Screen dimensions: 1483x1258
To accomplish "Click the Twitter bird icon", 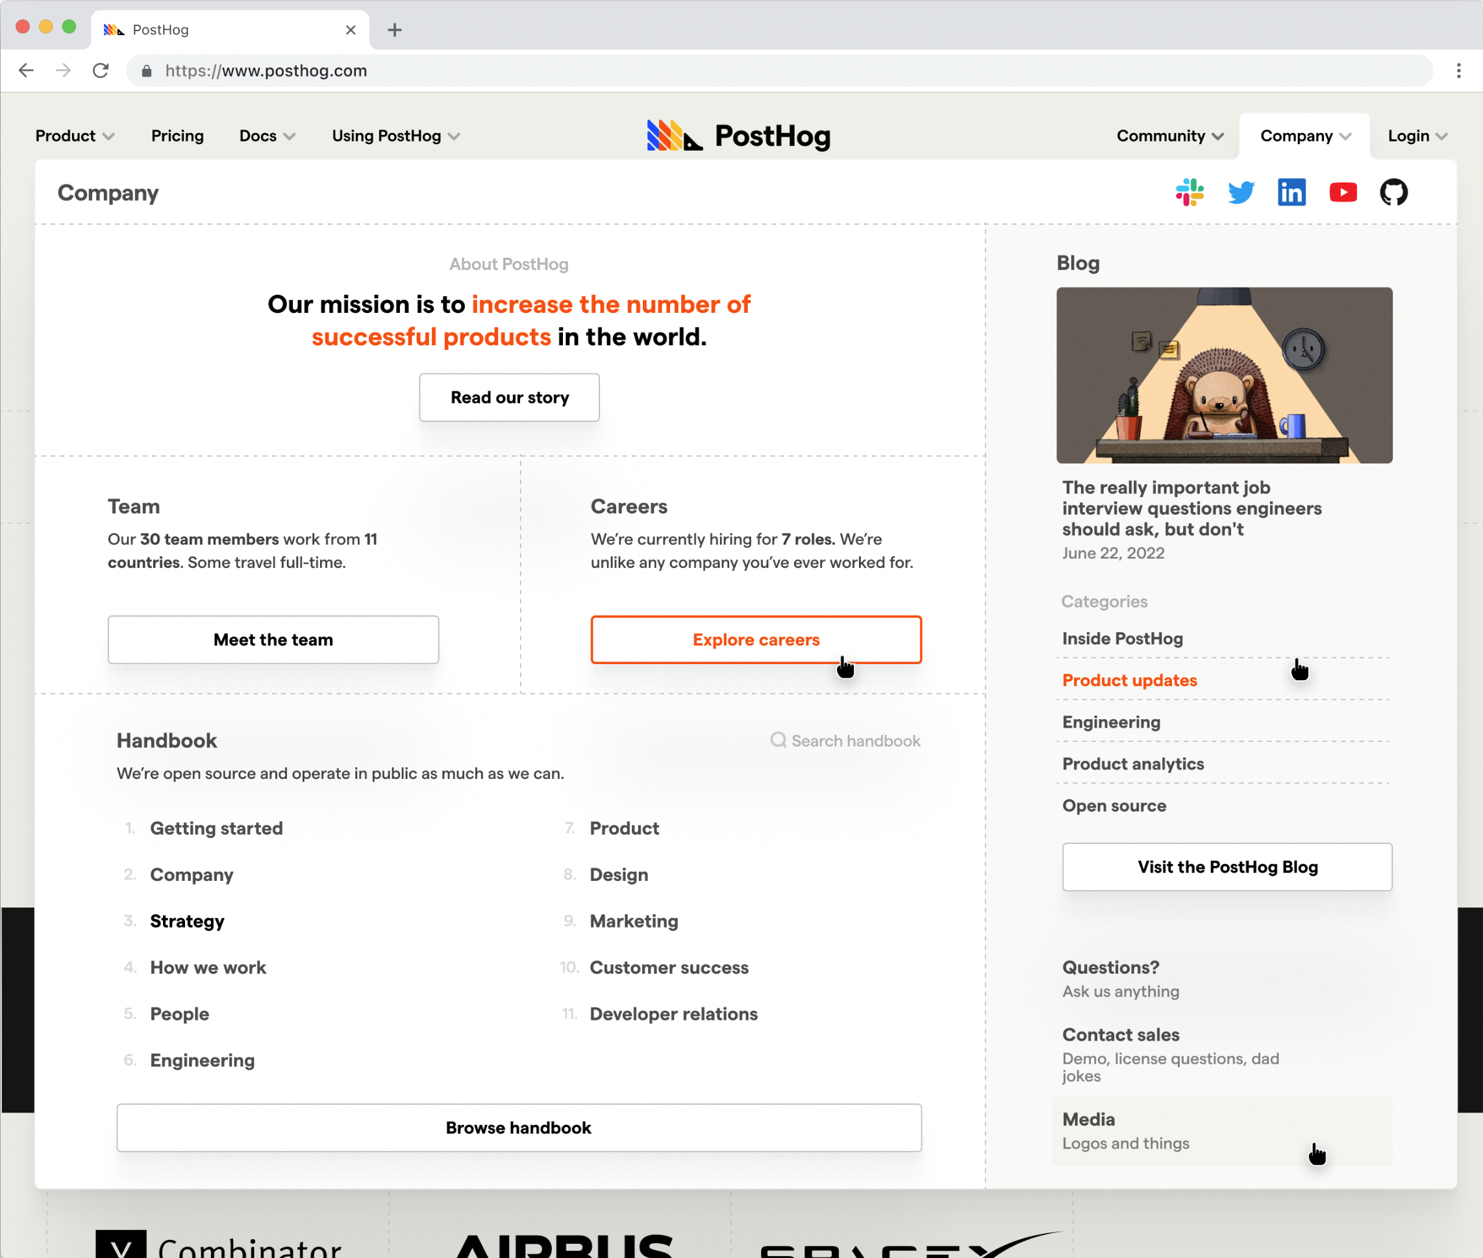I will click(x=1240, y=193).
